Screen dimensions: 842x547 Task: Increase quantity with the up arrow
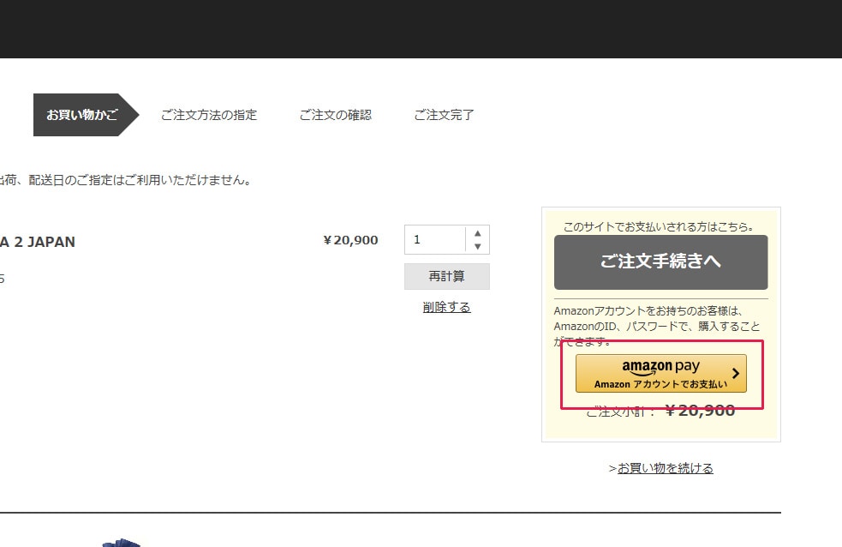477,233
